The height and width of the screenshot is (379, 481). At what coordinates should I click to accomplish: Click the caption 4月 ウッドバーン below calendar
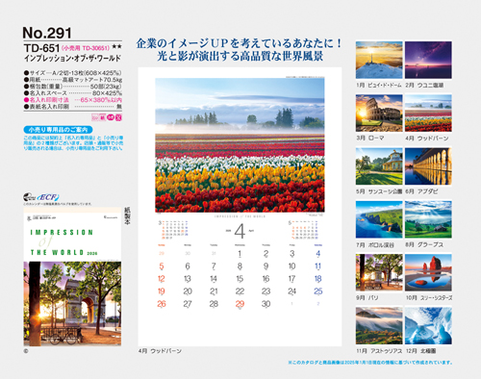coord(160,351)
